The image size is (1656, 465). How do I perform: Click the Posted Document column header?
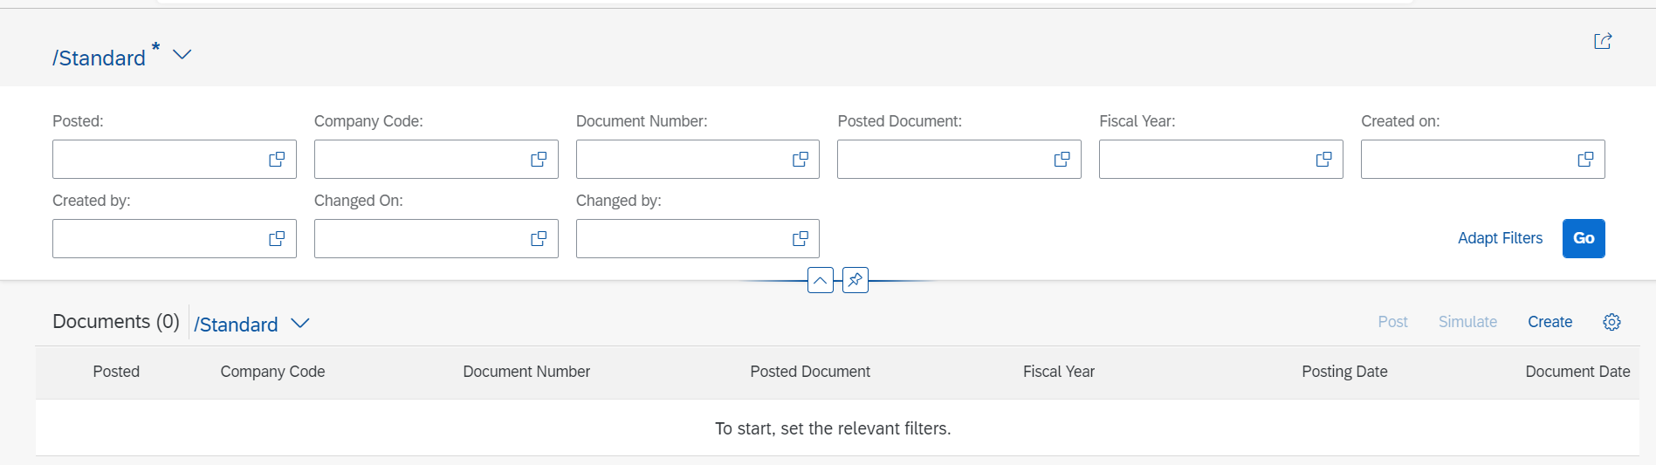810,372
